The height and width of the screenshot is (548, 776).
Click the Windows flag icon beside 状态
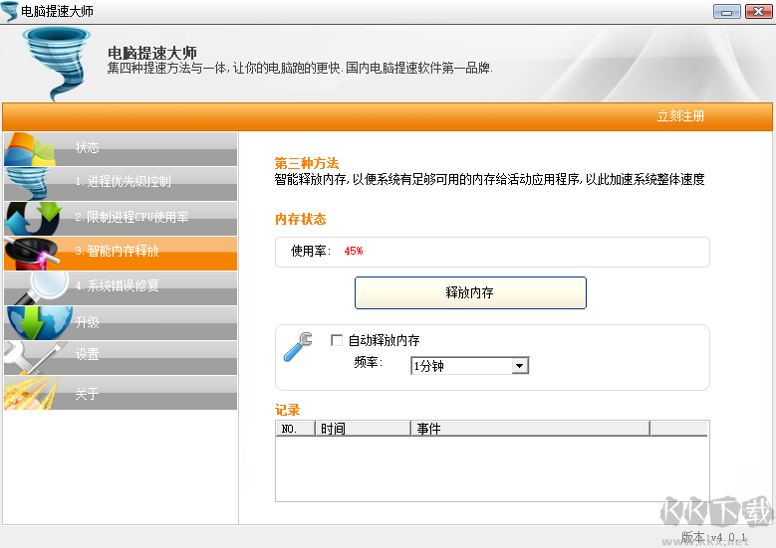(30, 149)
